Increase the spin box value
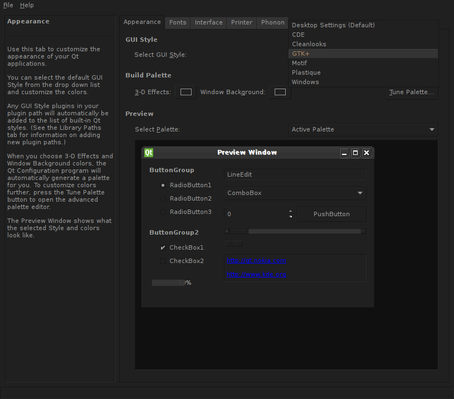Viewport: 454px width, 399px height. (x=290, y=211)
